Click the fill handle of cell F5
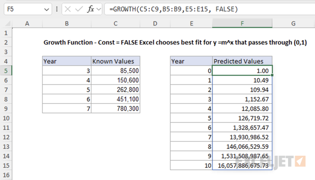 tap(272, 75)
